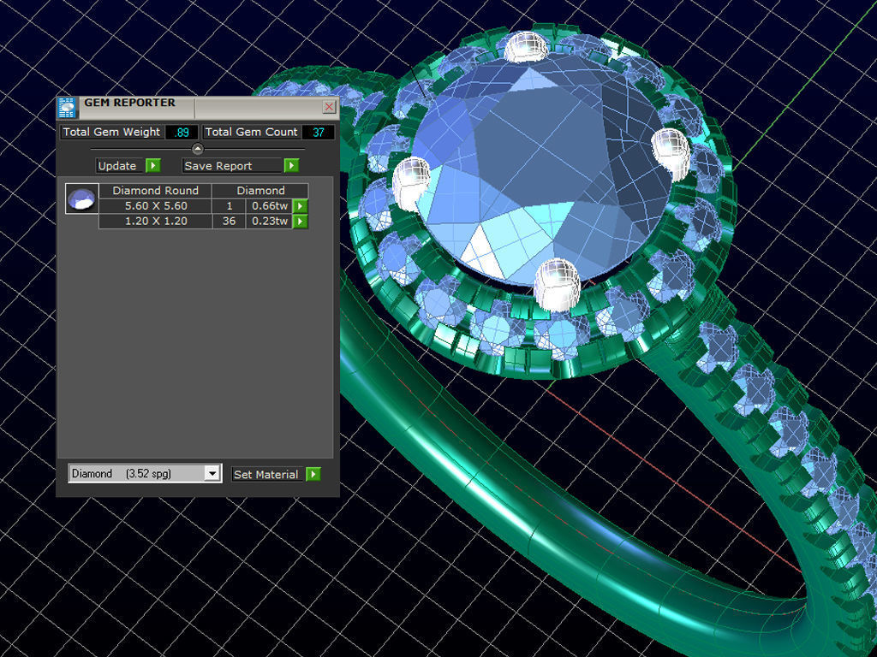
Task: Click green arrow for 0.66tw row
Action: pos(301,206)
